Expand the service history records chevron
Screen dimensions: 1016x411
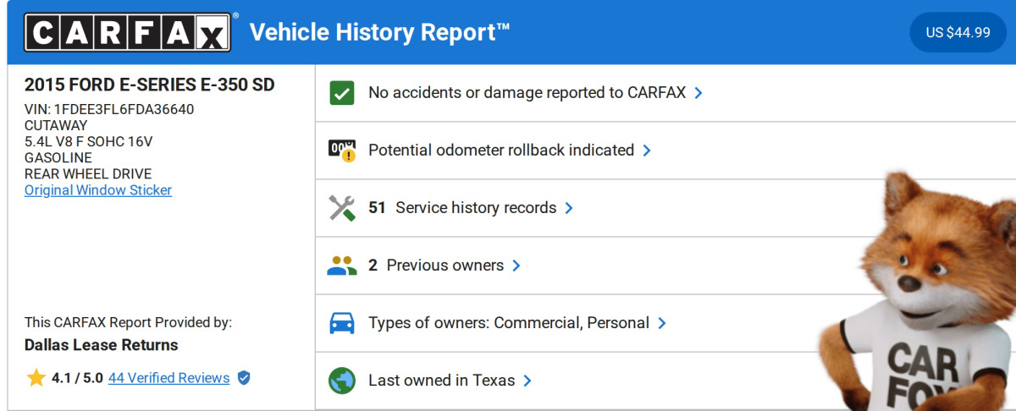click(x=569, y=208)
